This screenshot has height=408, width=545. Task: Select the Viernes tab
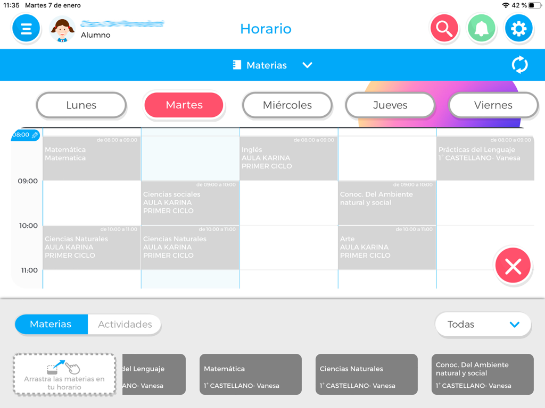[493, 105]
